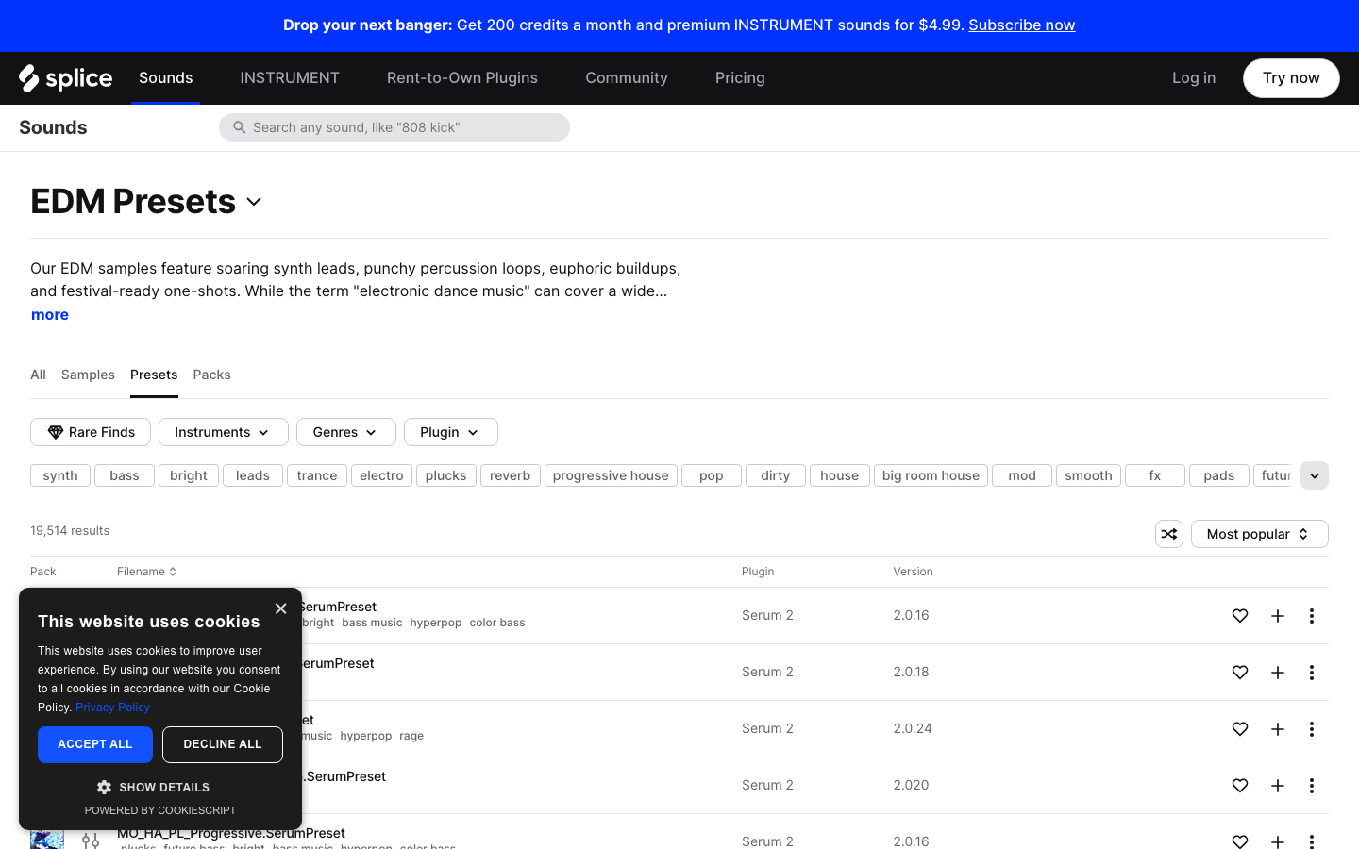The image size is (1359, 849).
Task: Click the magnifier icon in search bar
Action: coord(240,127)
